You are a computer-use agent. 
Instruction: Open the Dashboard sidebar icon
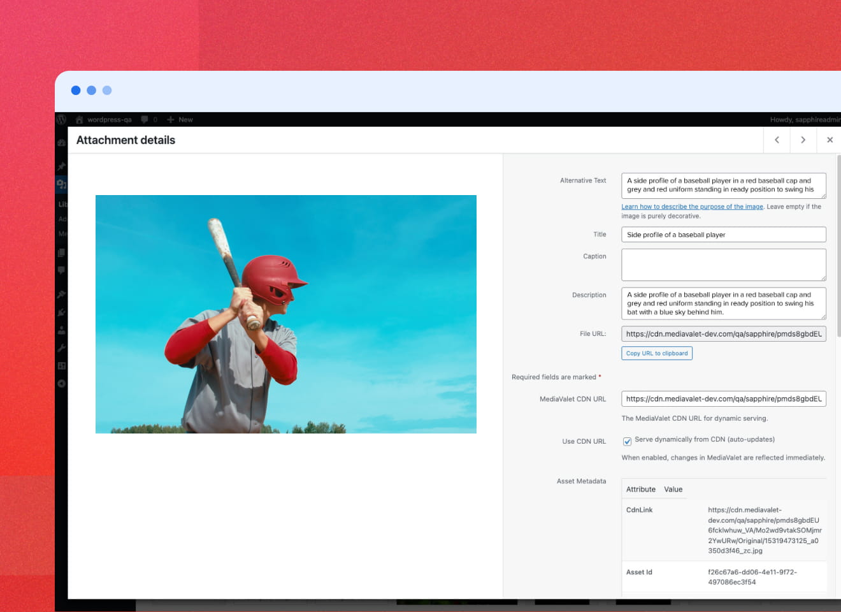[61, 143]
